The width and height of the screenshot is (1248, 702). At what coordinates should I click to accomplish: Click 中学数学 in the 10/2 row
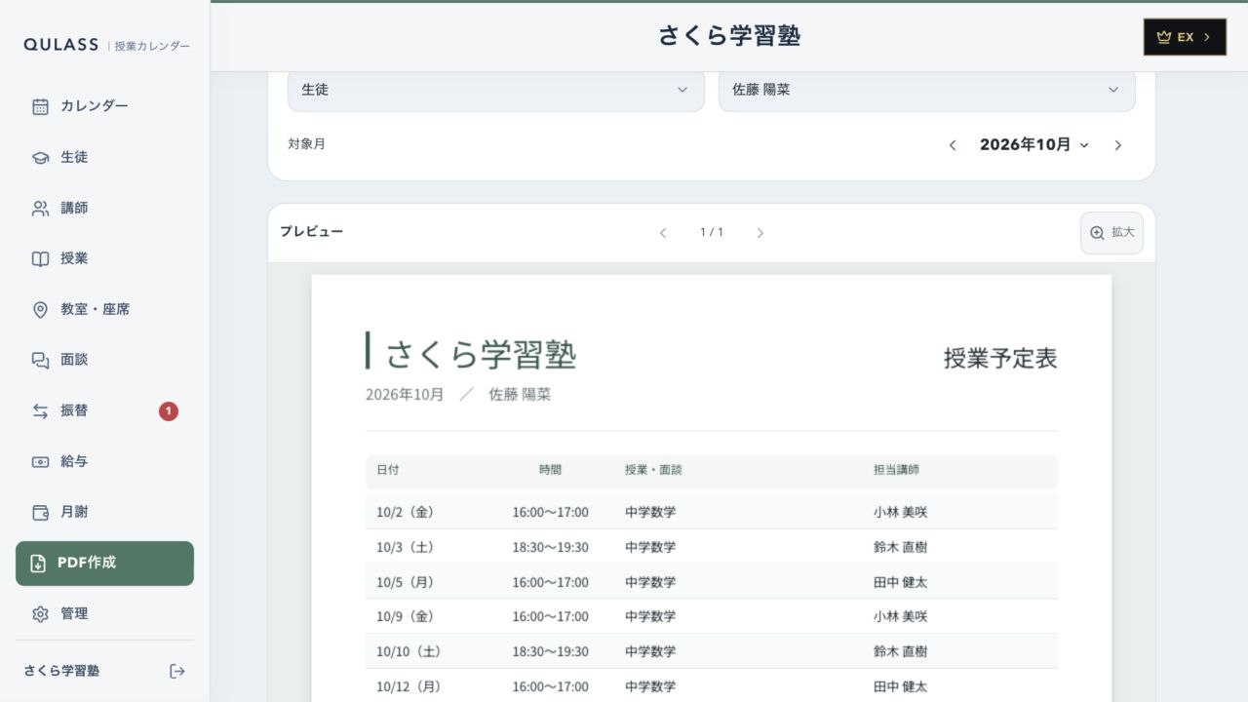pyautogui.click(x=650, y=512)
